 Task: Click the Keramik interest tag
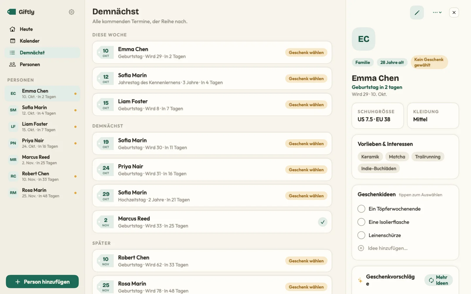pyautogui.click(x=370, y=157)
